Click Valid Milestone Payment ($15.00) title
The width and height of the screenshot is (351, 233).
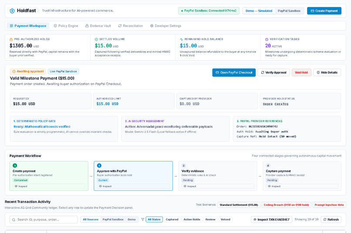(42, 78)
